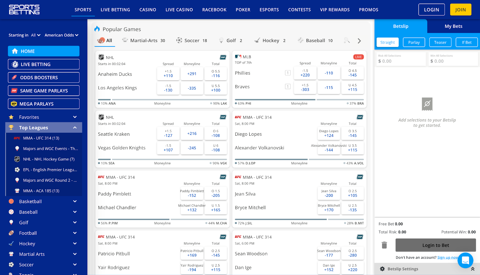The width and height of the screenshot is (480, 275).
Task: Expand the Basketball sidebar category
Action: (75, 202)
